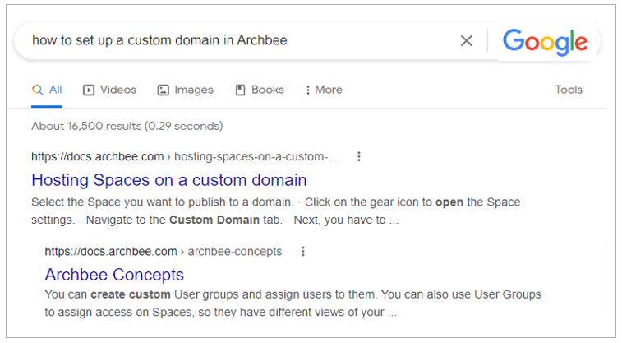Image resolution: width=622 pixels, height=343 pixels.
Task: Click the Google logo
Action: tap(545, 41)
